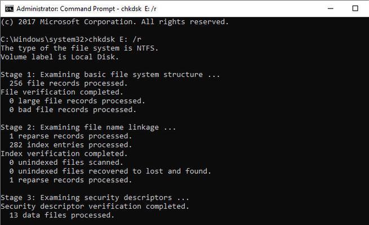Click the '282 index entries processed' line

point(70,145)
